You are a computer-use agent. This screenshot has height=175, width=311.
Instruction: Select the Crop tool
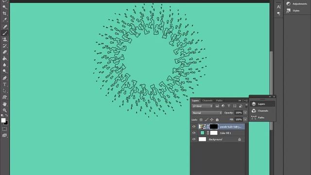click(x=4, y=14)
